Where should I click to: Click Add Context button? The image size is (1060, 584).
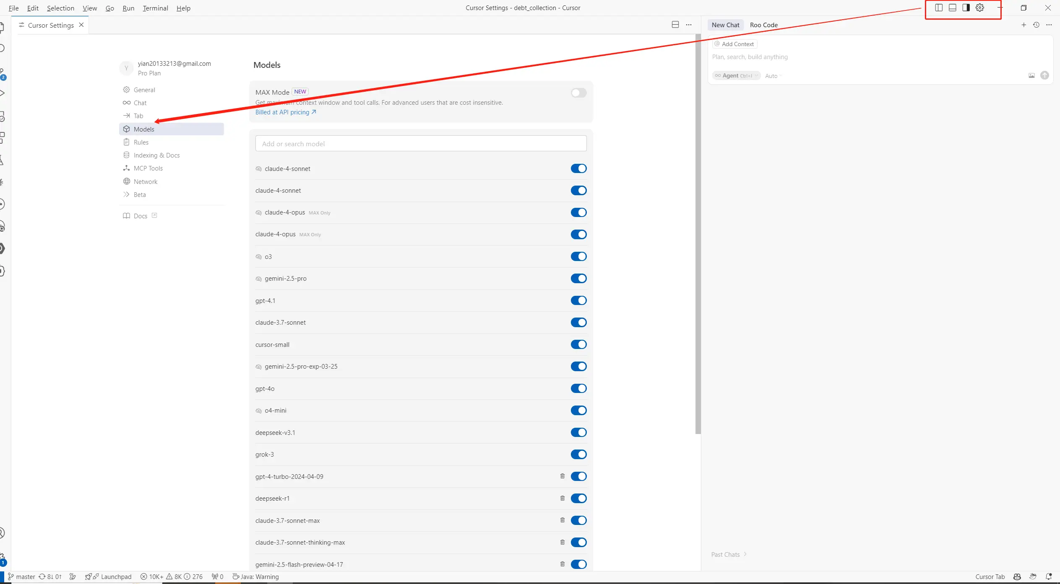(x=735, y=44)
